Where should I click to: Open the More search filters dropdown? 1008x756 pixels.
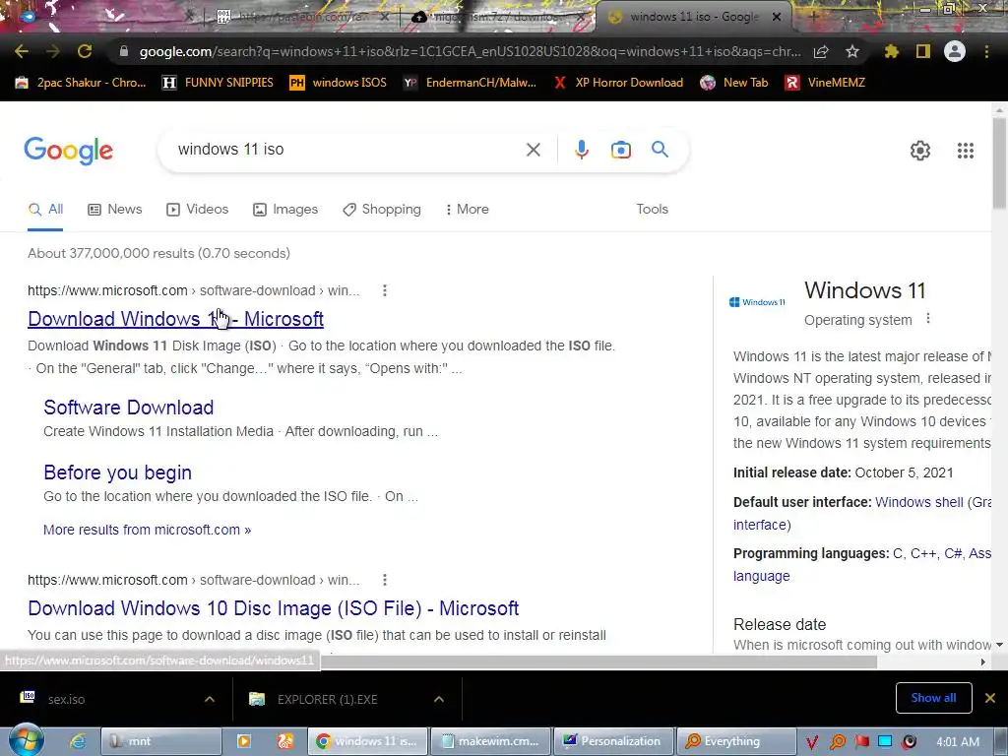(467, 210)
